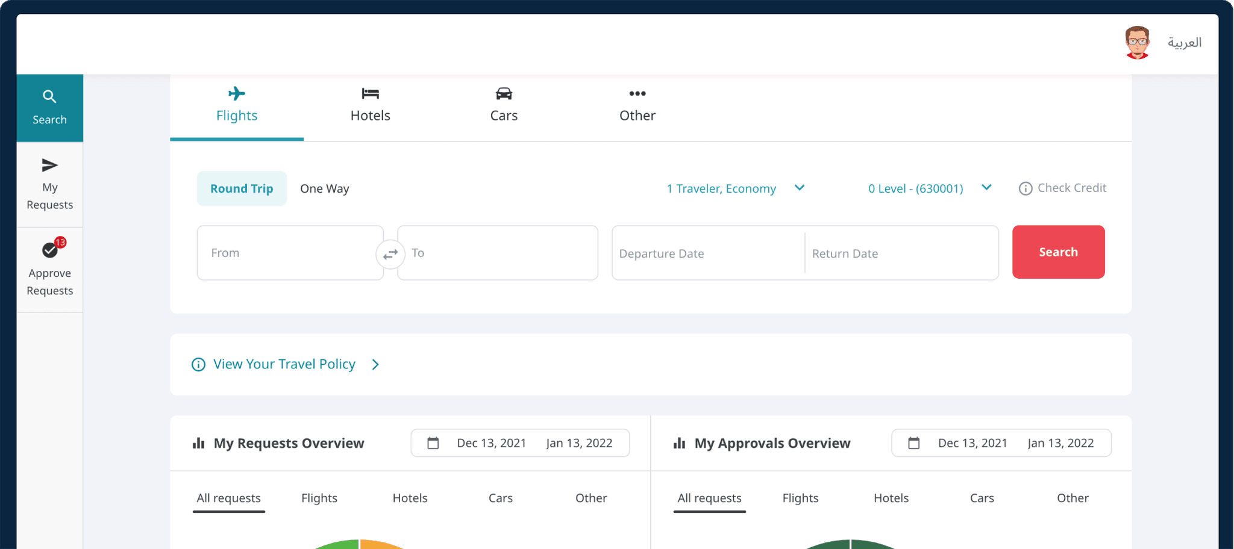
Task: Select Hotels tab in My Approvals Overview
Action: click(x=891, y=498)
